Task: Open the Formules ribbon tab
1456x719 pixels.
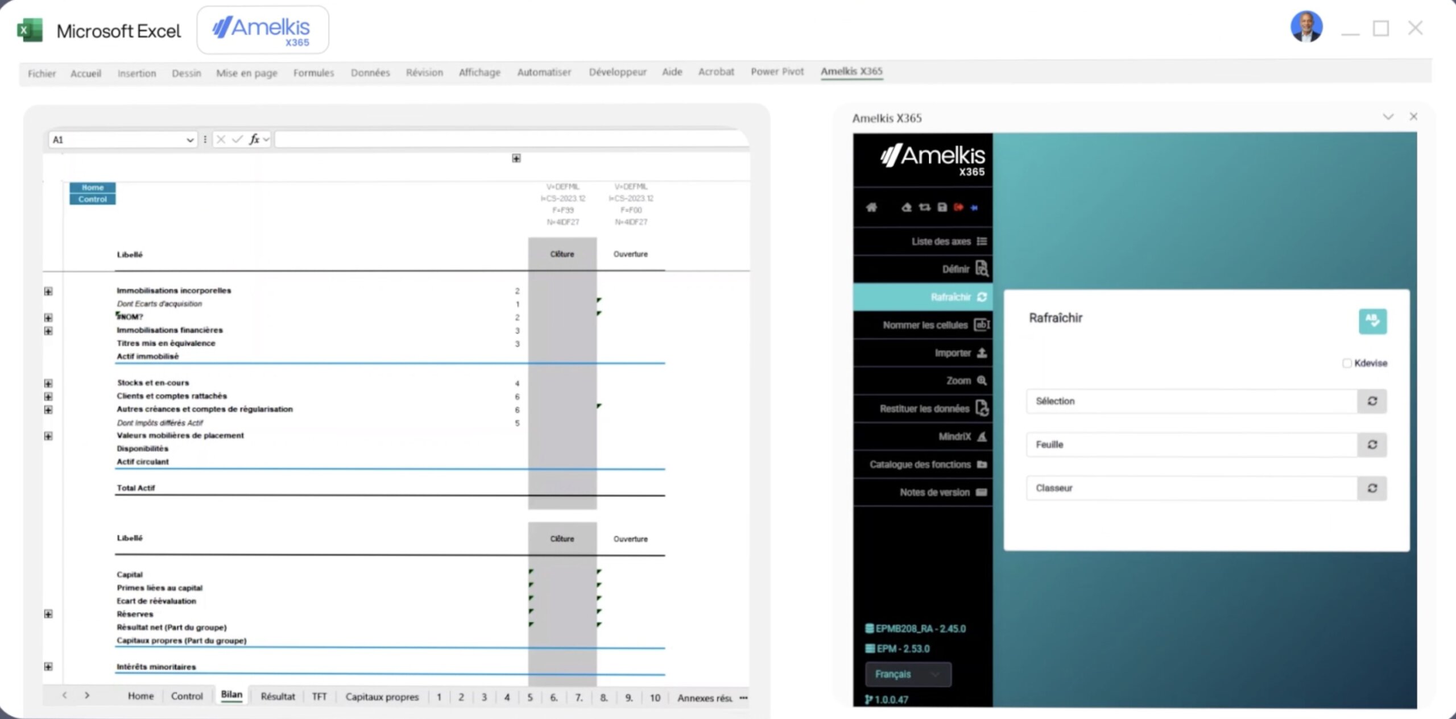Action: [313, 73]
